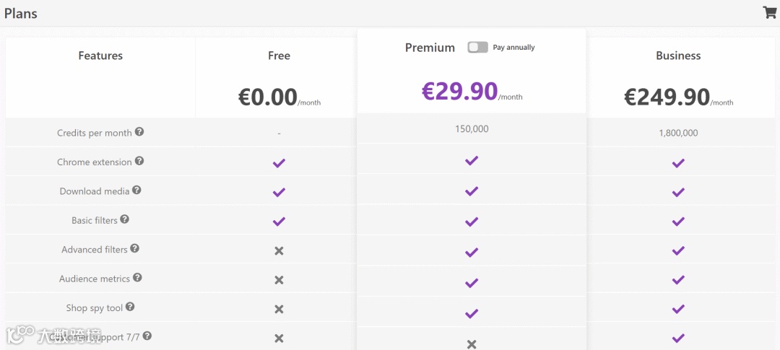Click the Pay annually label
780x350 pixels.
(513, 48)
